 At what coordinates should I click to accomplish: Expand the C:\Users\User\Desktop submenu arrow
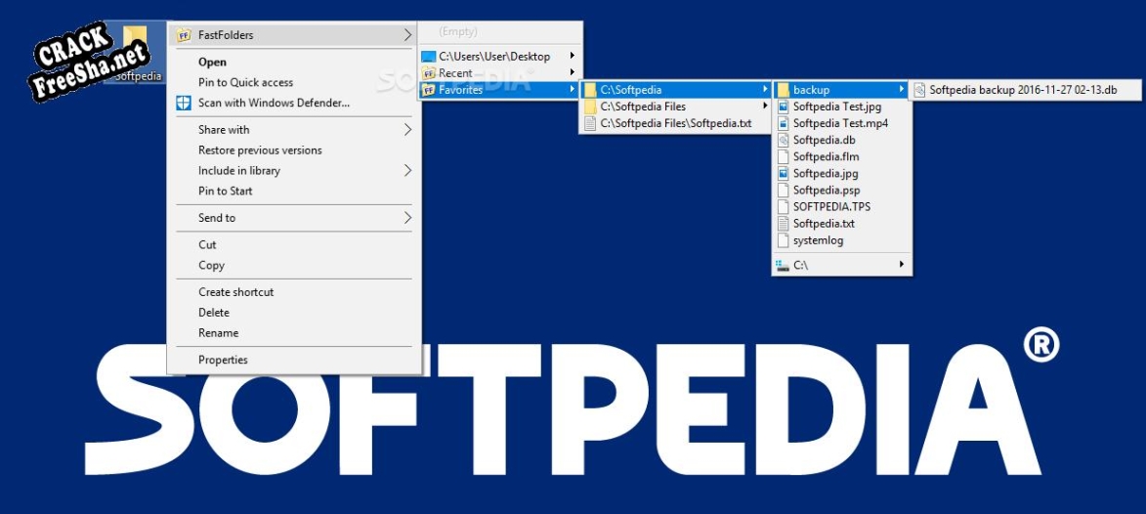click(572, 57)
